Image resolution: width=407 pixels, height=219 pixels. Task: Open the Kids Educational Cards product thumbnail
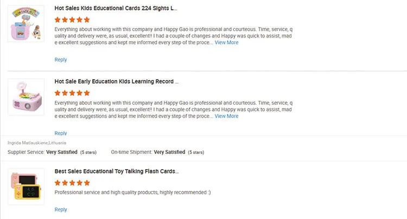[x=26, y=24]
